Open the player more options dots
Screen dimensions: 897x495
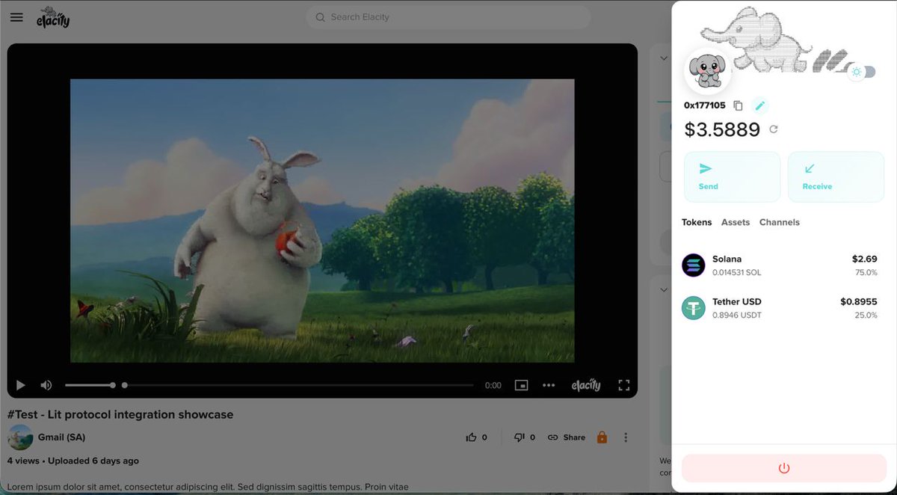pyautogui.click(x=549, y=385)
